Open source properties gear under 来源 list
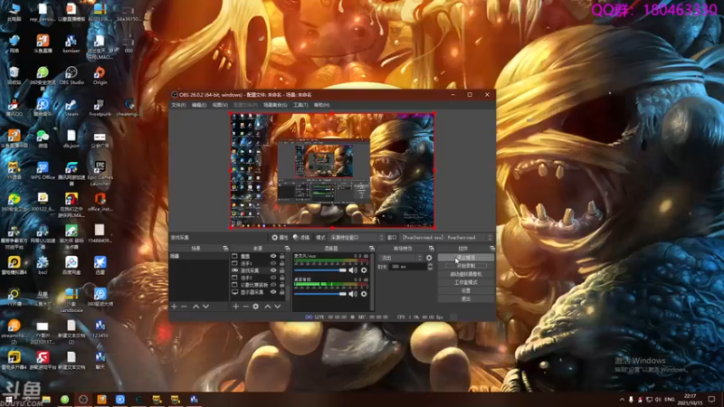This screenshot has height=407, width=724. coord(256,307)
